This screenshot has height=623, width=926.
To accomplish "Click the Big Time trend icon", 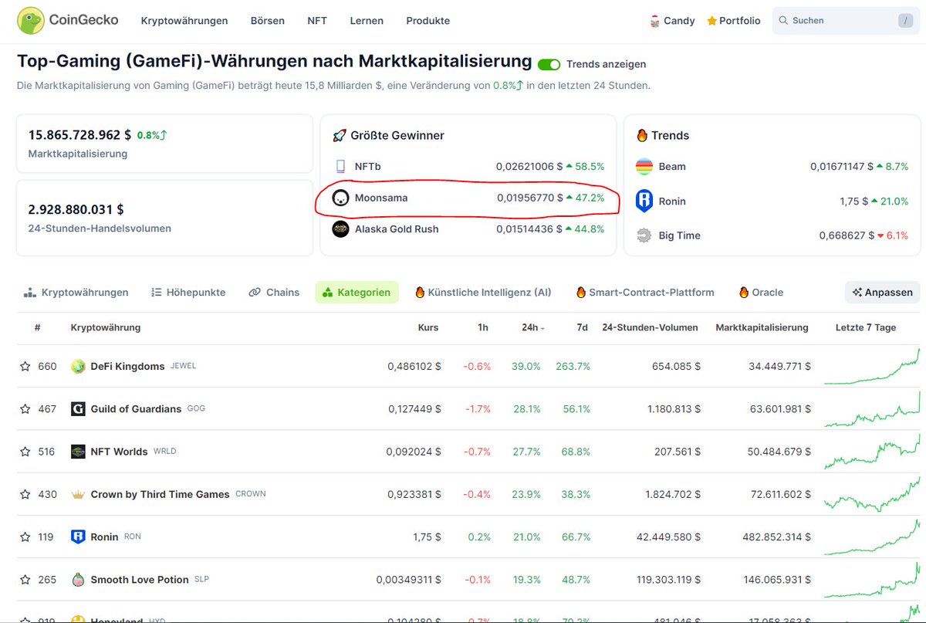I will tap(644, 235).
